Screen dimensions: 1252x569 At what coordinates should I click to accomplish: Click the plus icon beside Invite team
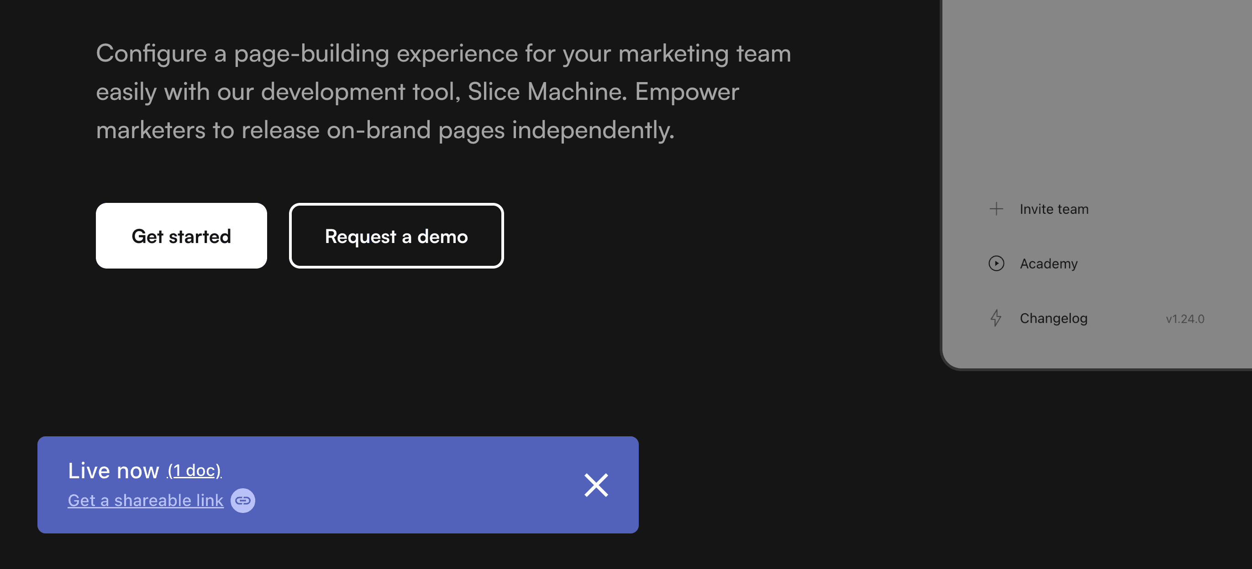996,209
